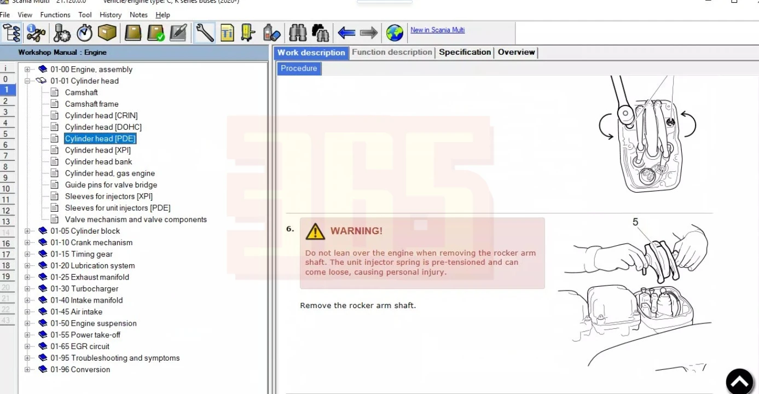Select main group button 2

click(6, 101)
